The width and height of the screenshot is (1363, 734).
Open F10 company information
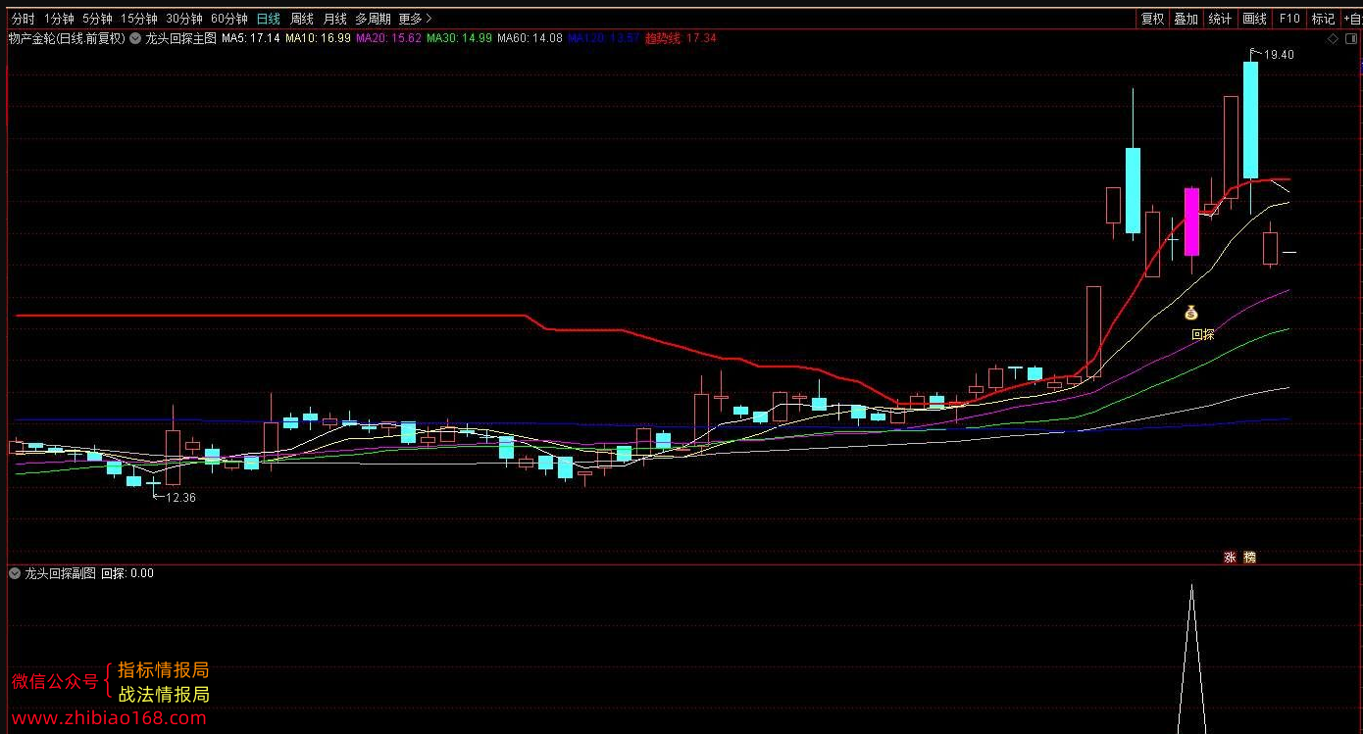[x=1289, y=19]
